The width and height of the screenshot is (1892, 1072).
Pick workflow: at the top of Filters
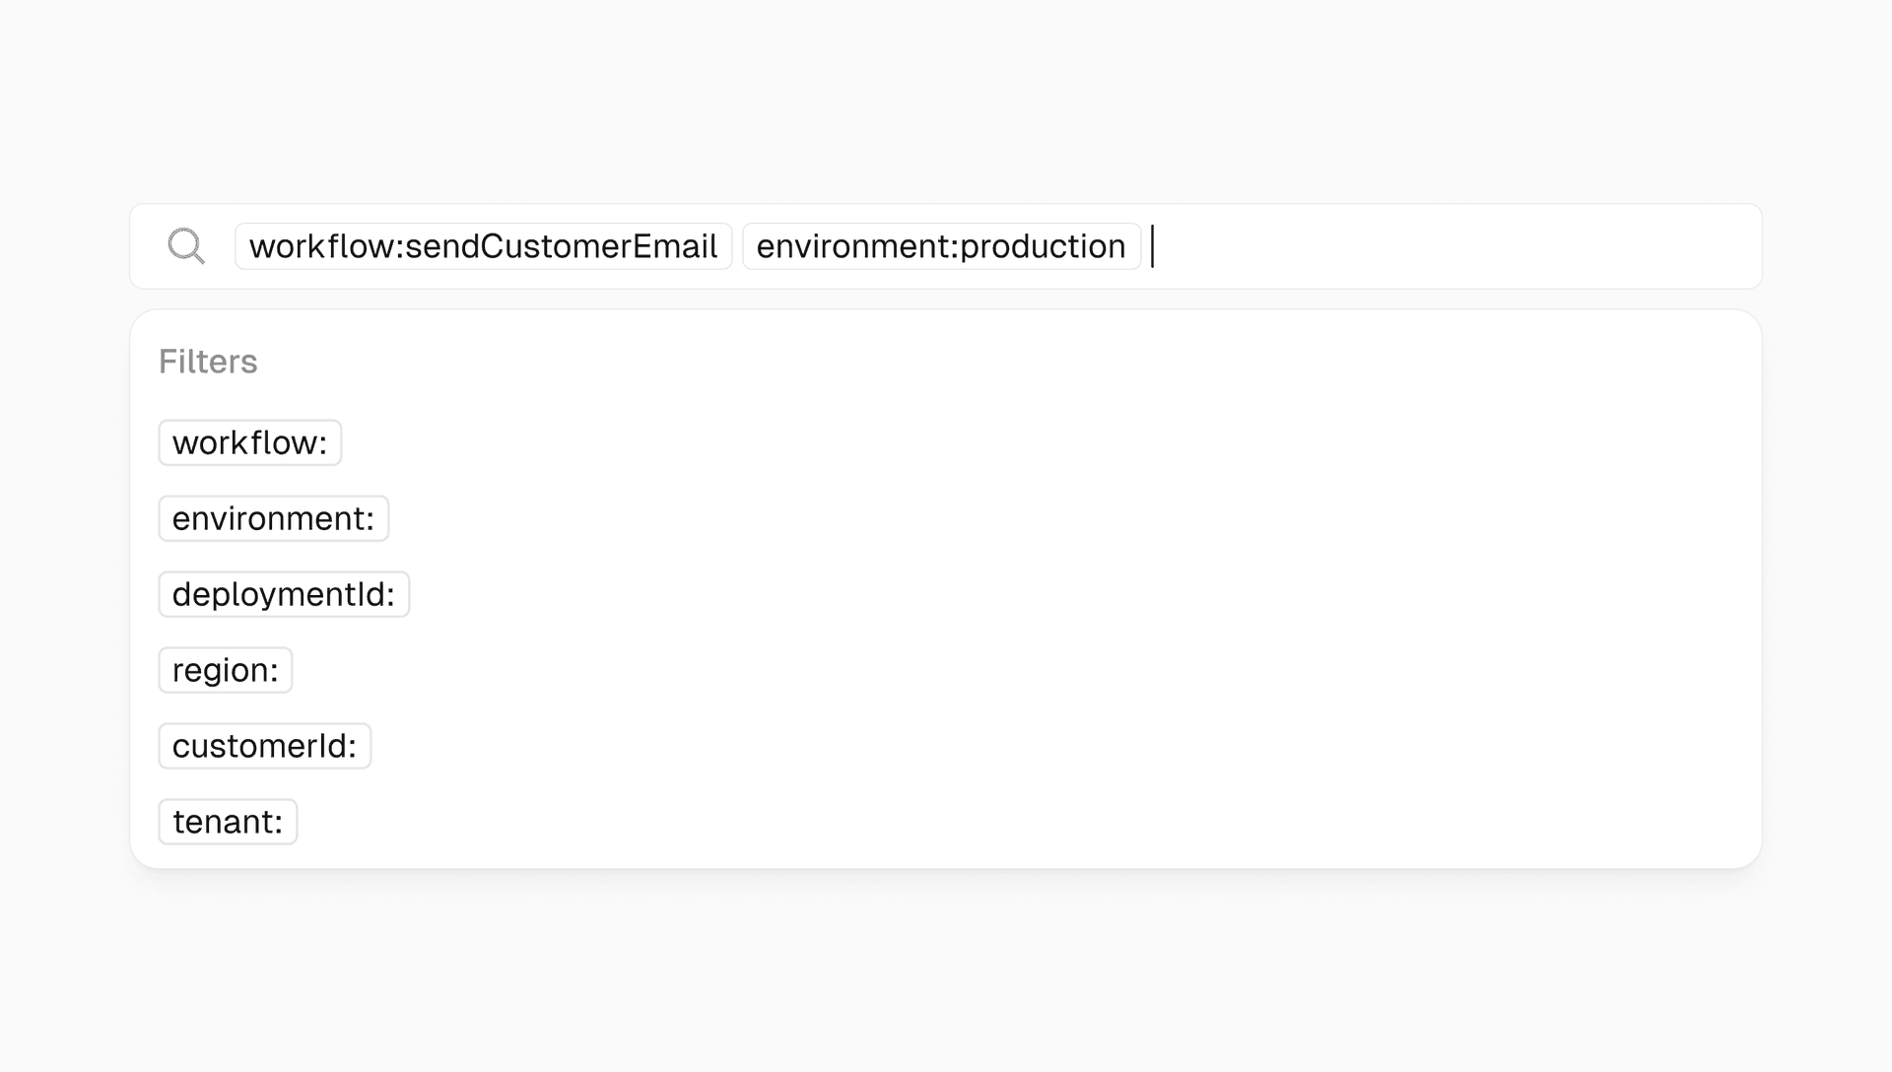(250, 442)
